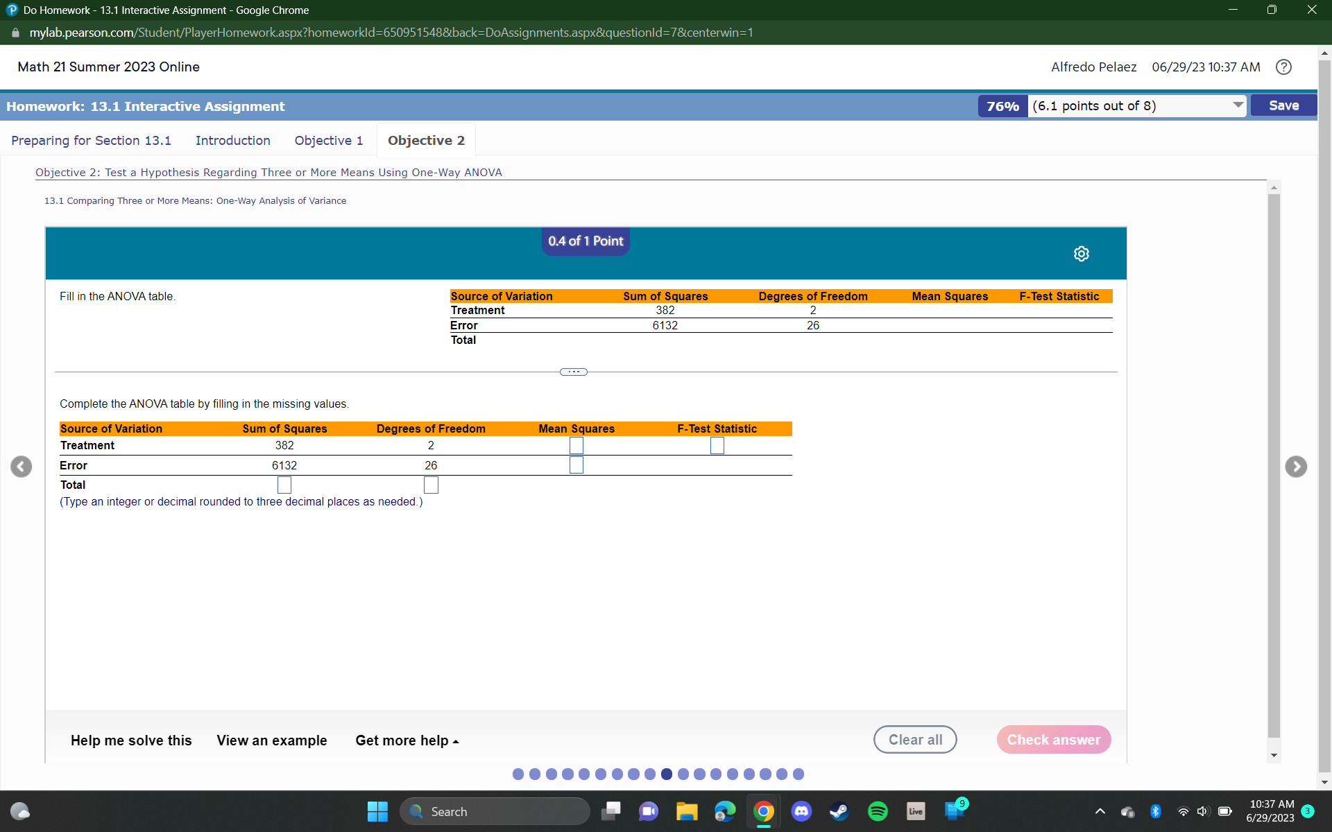Click the Treatment Mean Squares input box
This screenshot has height=832, width=1332.
tap(577, 446)
